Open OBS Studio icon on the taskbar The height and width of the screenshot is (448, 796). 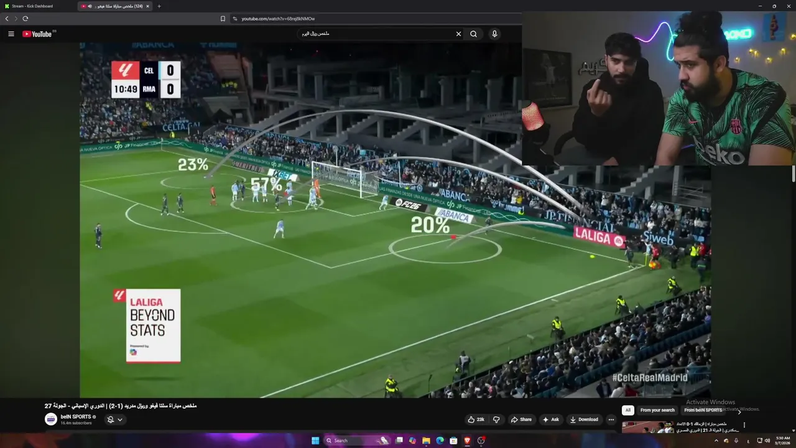coord(481,441)
